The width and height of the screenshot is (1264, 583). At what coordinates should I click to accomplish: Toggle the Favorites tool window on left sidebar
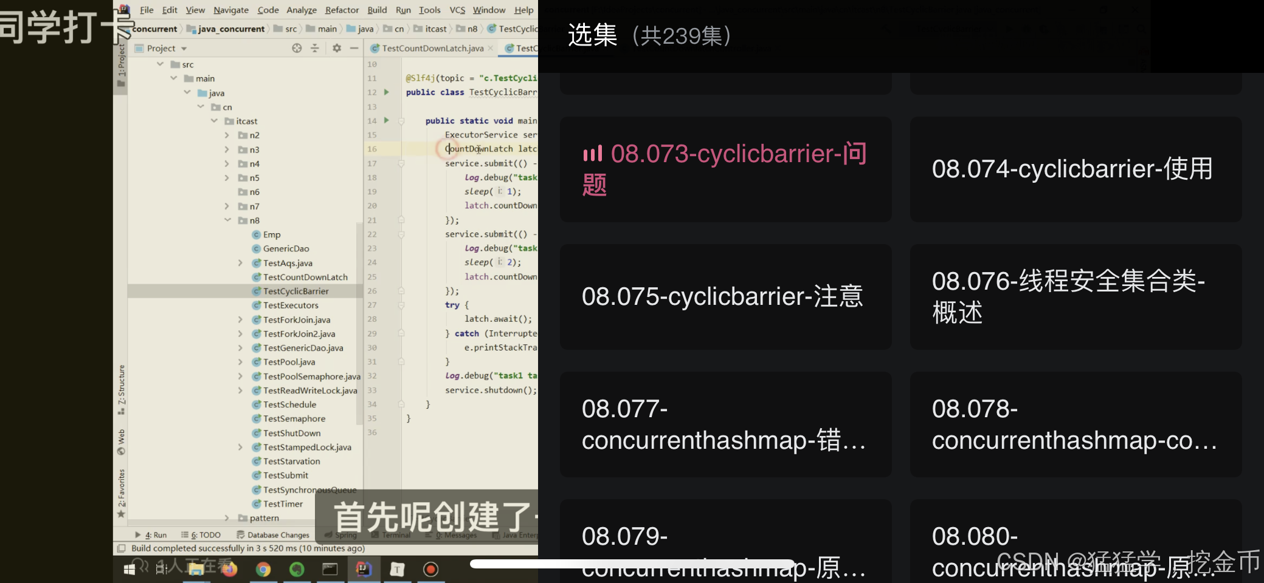point(120,491)
